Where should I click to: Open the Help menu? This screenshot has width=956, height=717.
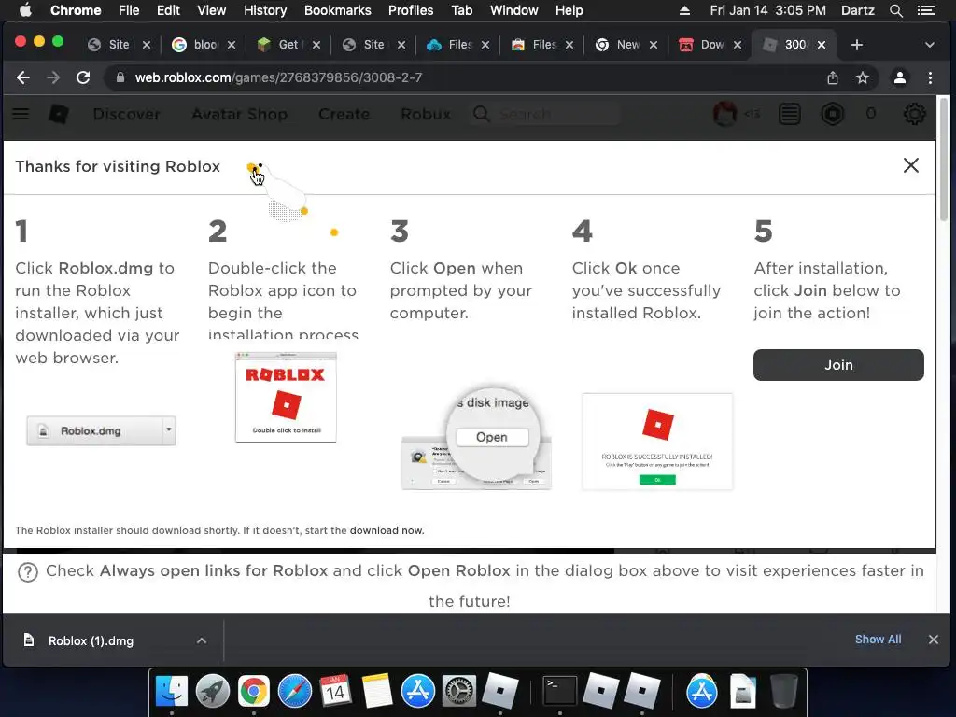point(569,10)
